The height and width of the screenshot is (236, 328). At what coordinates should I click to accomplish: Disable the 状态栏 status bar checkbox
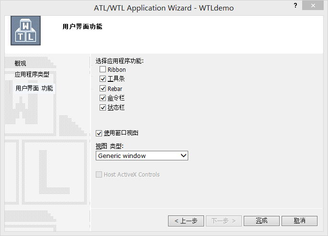point(102,108)
